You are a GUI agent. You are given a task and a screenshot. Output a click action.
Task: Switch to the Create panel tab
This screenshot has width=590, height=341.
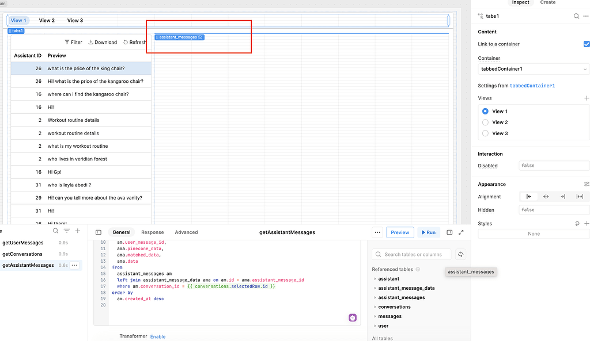[x=548, y=2]
